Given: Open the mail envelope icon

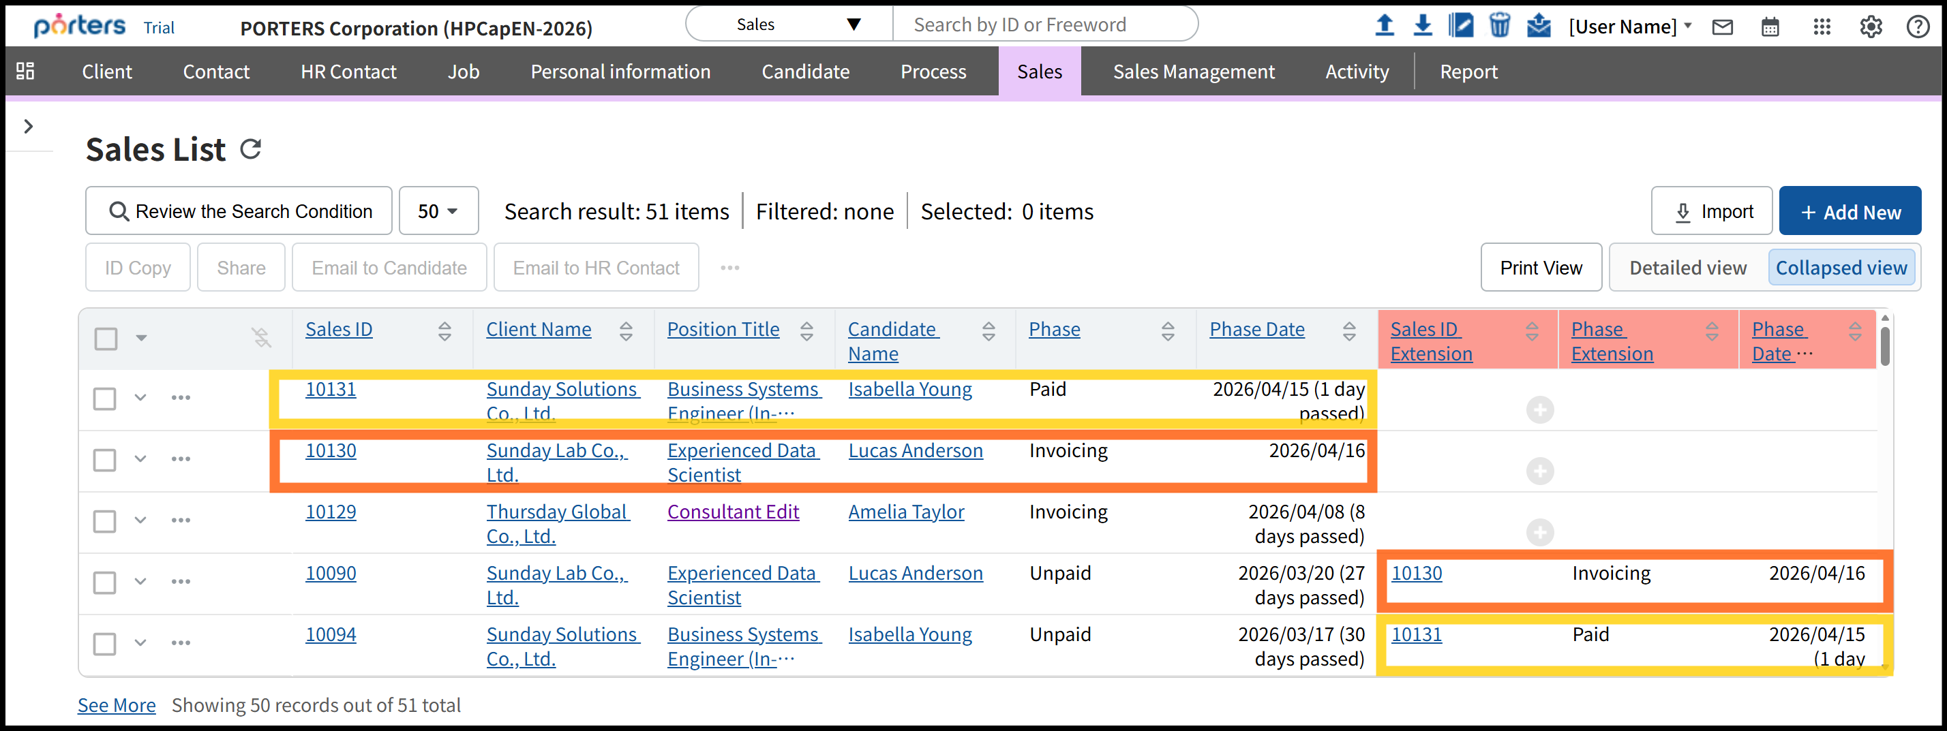Looking at the screenshot, I should click(1723, 27).
